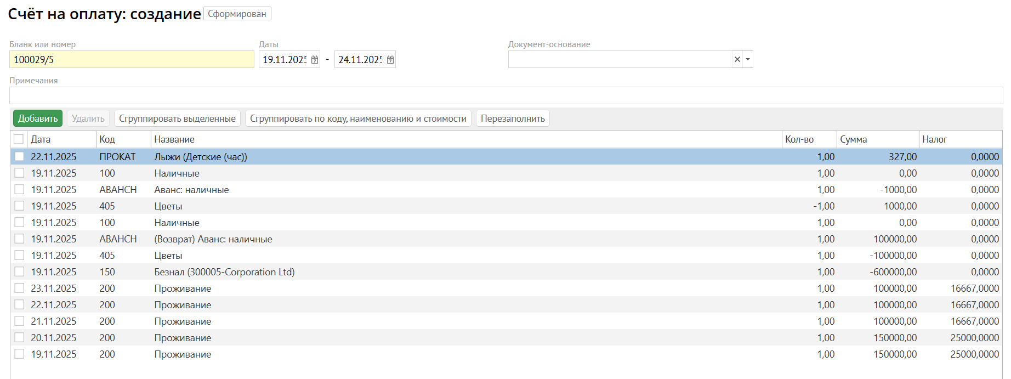Check the Проживание 20.11.2025 row checkbox
1011x379 pixels.
coord(19,337)
